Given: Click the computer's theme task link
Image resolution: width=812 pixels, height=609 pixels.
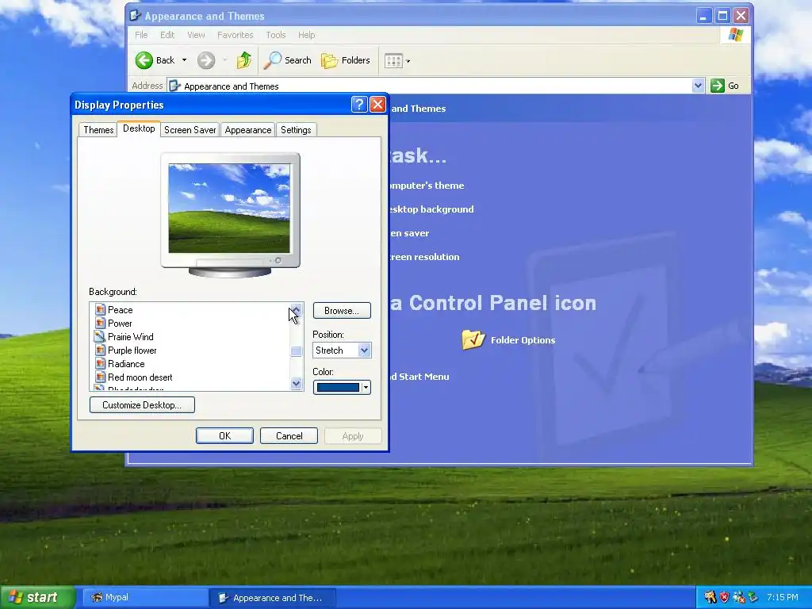Looking at the screenshot, I should click(427, 186).
